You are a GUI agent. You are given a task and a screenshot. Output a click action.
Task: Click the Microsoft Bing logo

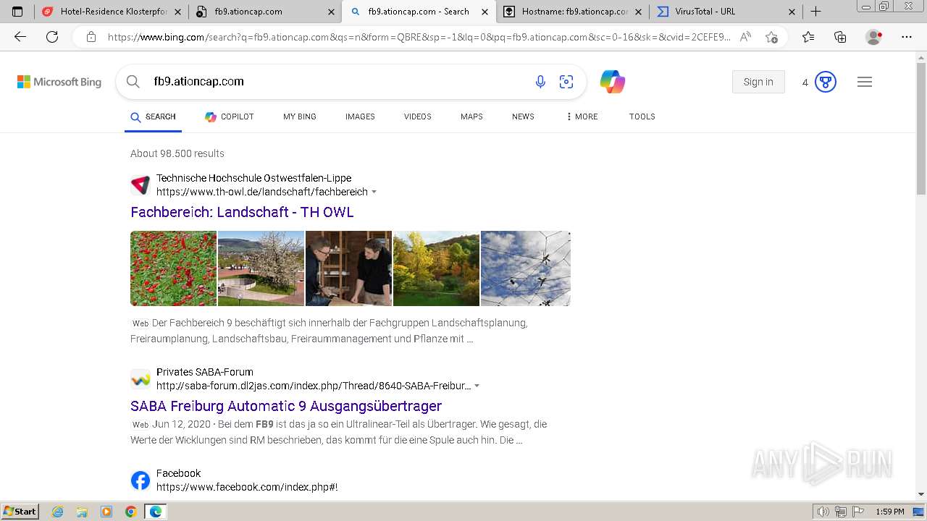coord(59,82)
